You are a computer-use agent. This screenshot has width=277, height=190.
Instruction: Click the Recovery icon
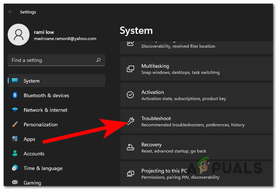[130, 147]
